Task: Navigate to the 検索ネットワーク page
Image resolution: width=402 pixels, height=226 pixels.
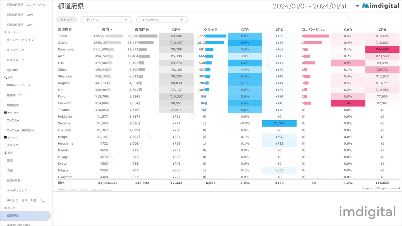Action: tap(19, 85)
